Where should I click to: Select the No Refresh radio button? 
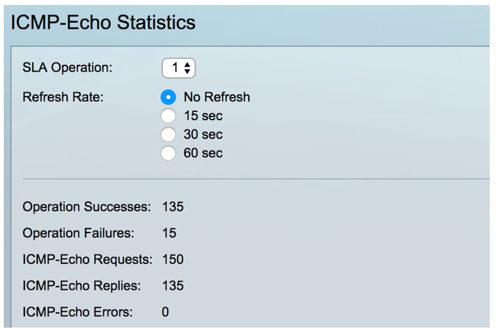[169, 97]
